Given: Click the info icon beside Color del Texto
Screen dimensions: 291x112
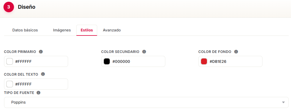Looking at the screenshot, I should [x=43, y=74].
